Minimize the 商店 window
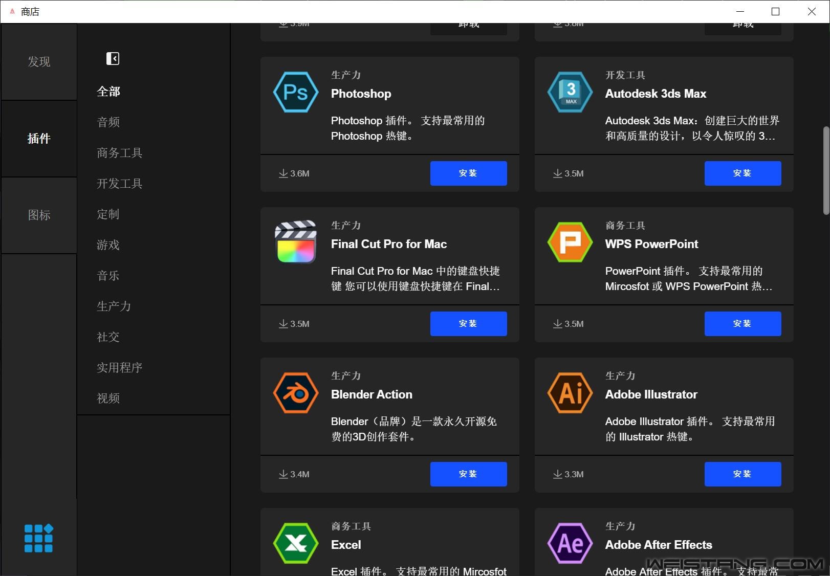Screen dimensions: 830x576 (740, 11)
